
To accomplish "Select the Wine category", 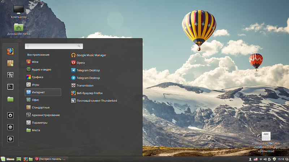I will click(x=35, y=62).
